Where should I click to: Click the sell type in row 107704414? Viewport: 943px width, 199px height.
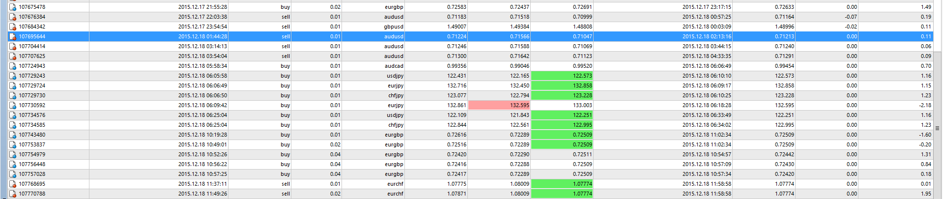tap(286, 46)
